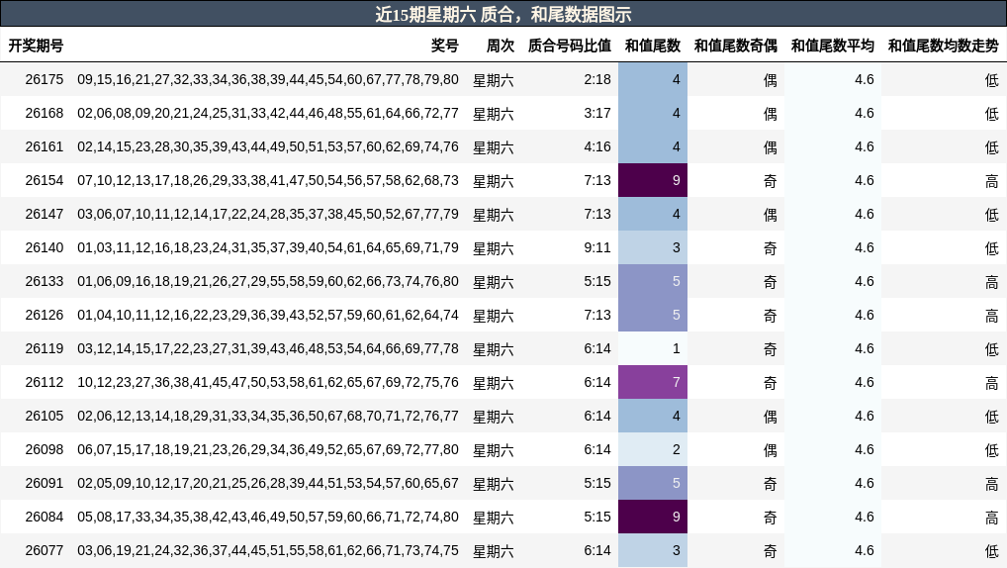Click the ratio 2:18 in row 26175
Screen dimensions: 1007x568
(597, 80)
